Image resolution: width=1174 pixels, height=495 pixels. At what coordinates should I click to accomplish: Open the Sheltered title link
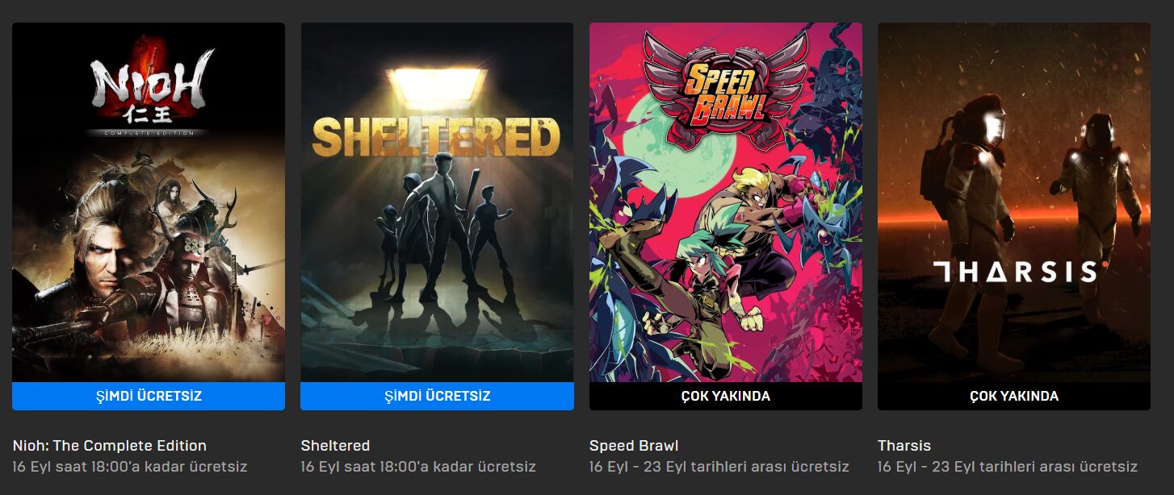(x=335, y=446)
